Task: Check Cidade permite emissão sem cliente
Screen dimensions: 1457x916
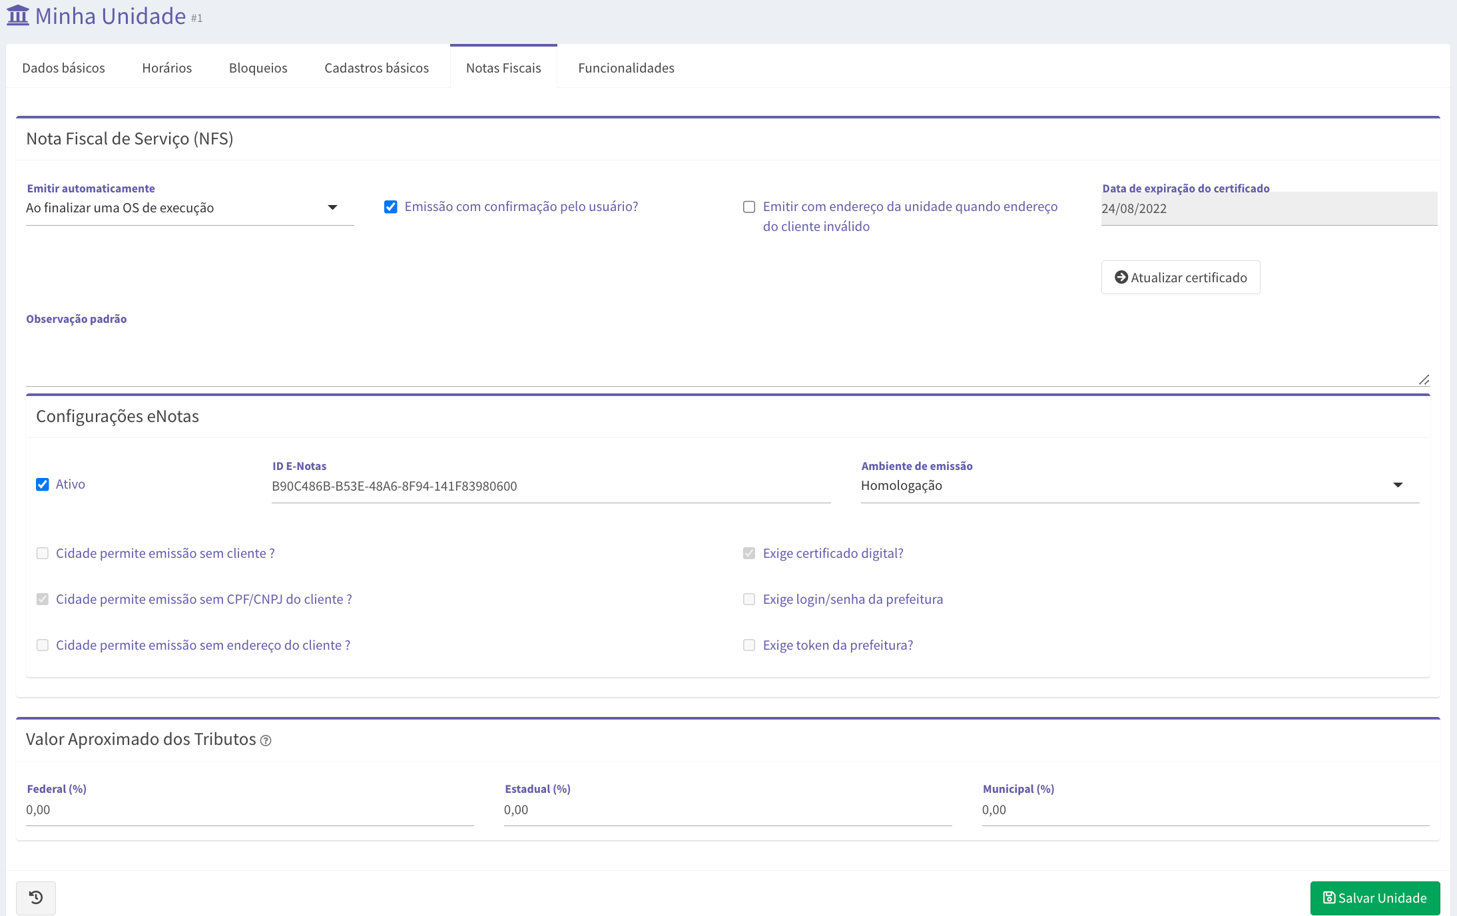Action: tap(43, 553)
